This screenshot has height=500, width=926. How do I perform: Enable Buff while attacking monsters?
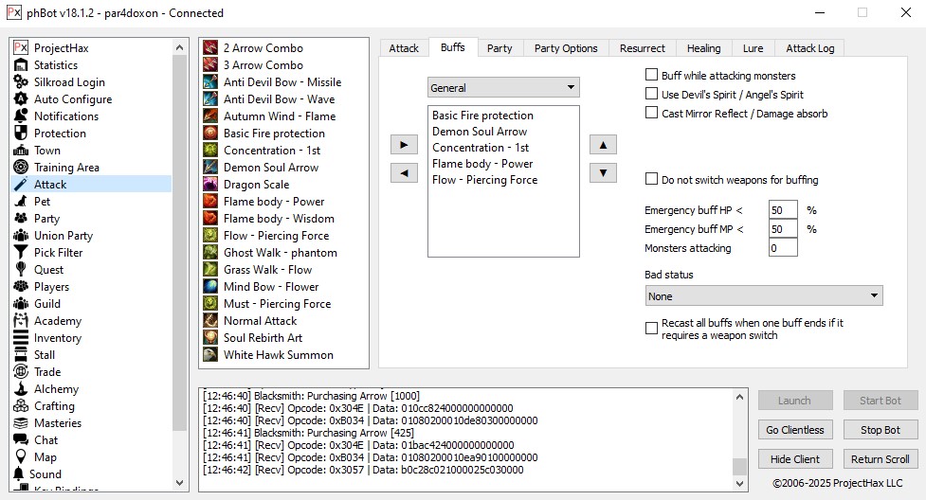(x=651, y=75)
